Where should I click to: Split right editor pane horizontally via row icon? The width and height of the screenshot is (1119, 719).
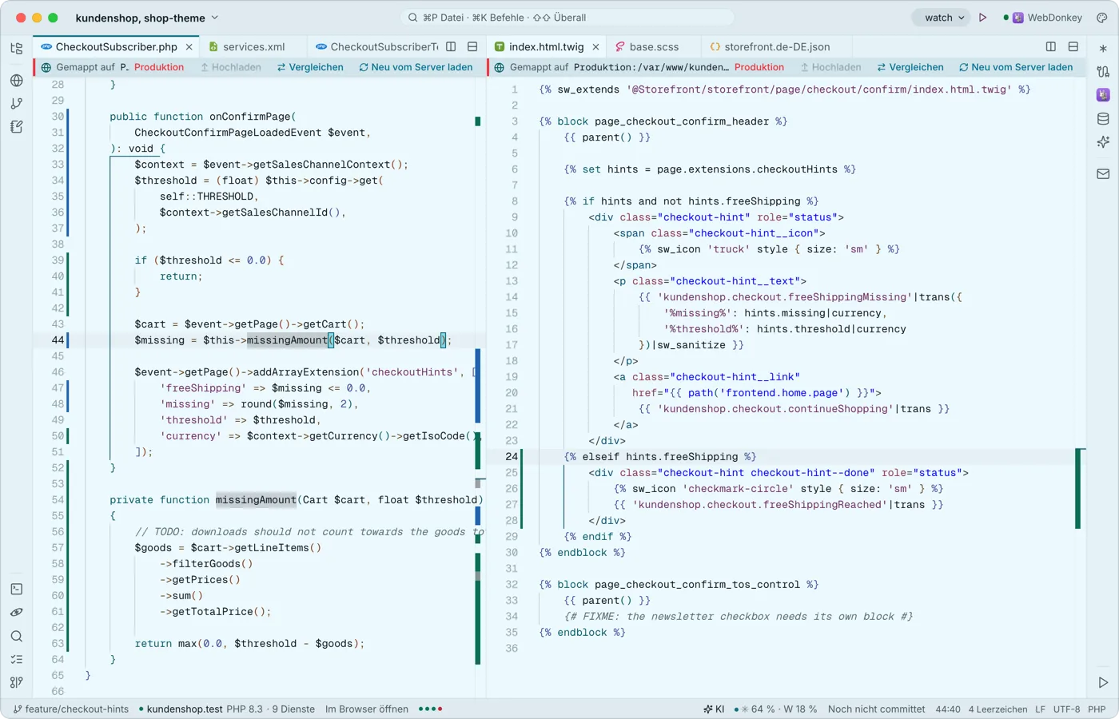click(1073, 47)
